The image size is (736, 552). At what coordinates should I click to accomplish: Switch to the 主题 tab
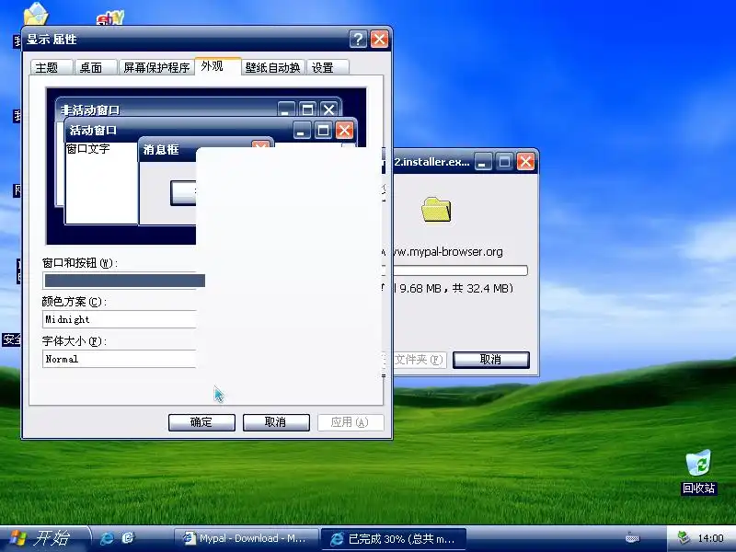(x=51, y=67)
